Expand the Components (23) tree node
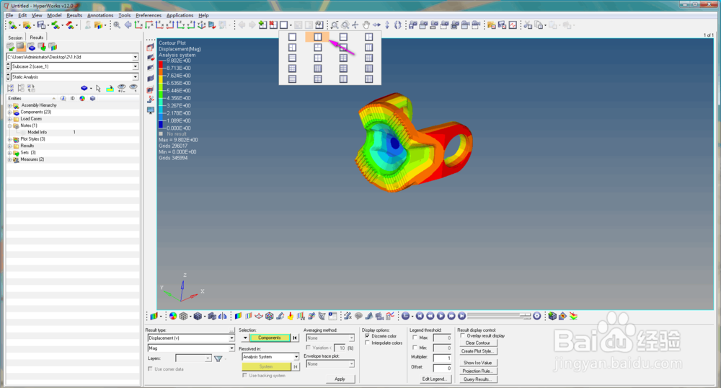 click(9, 113)
